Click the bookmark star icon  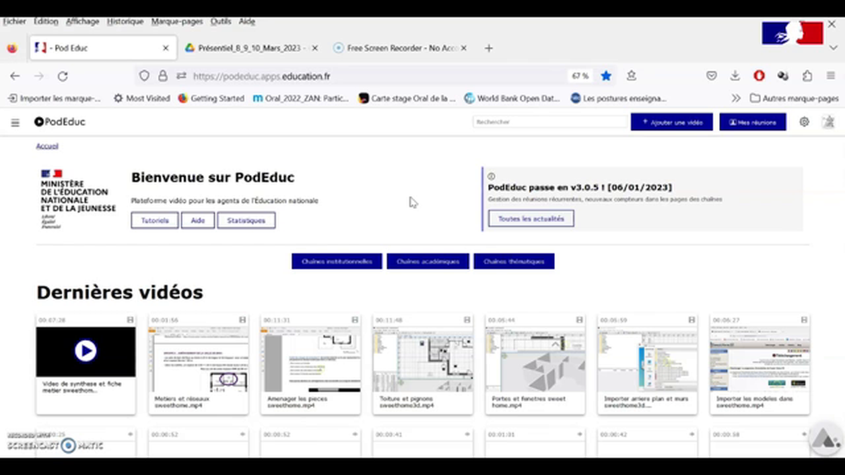pyautogui.click(x=606, y=76)
